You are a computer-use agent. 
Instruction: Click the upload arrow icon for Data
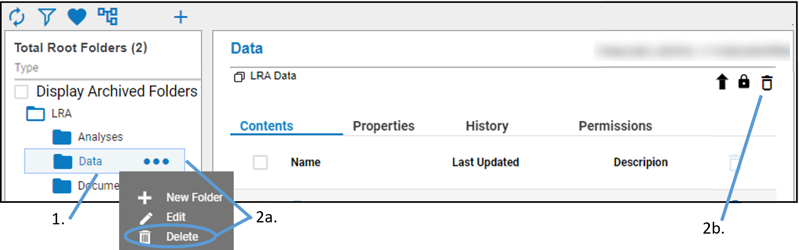[722, 82]
